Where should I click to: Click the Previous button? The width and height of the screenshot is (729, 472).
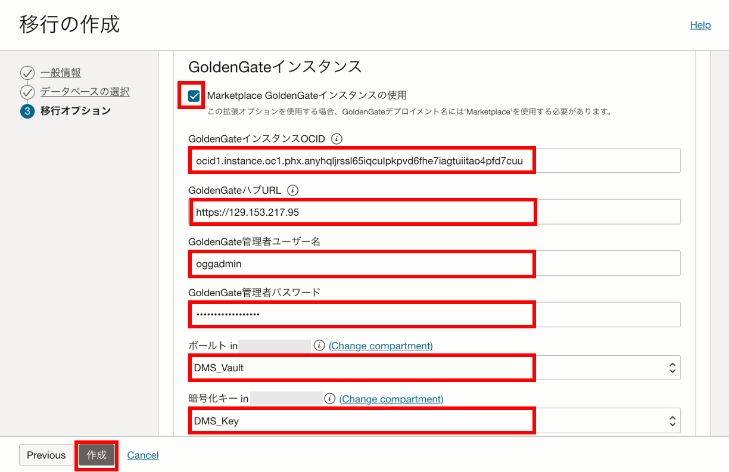click(46, 455)
